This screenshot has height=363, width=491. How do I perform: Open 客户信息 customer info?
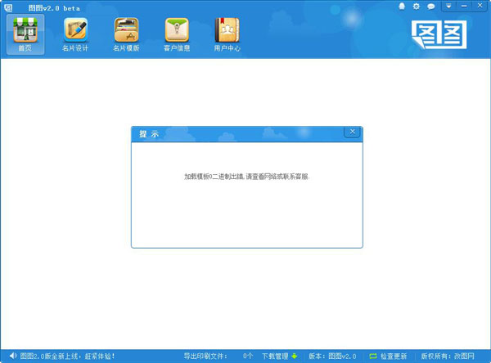tap(177, 34)
